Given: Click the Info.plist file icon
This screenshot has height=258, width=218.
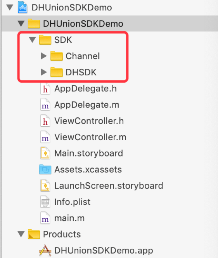Looking at the screenshot, I should tap(45, 202).
